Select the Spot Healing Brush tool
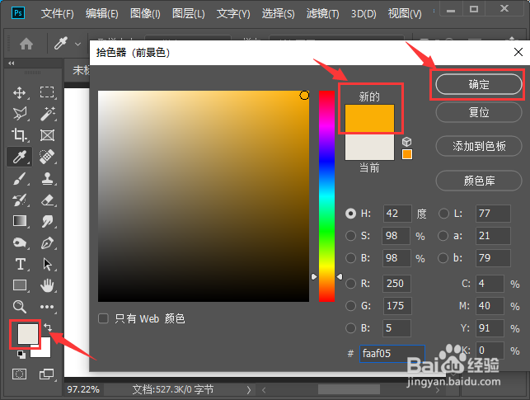Image resolution: width=530 pixels, height=400 pixels. click(x=47, y=157)
